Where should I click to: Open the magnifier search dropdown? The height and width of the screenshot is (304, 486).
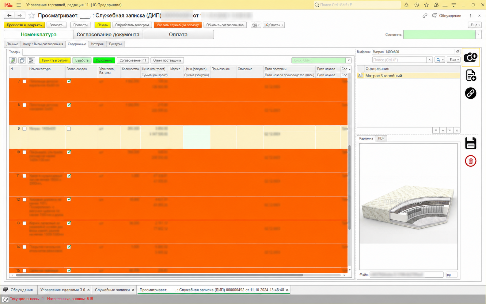tap(440, 60)
